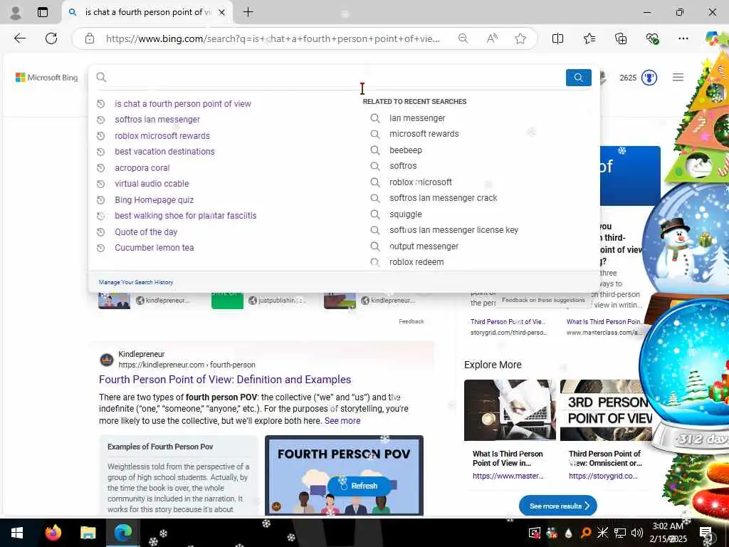Select 'best walking shoe for plantar fasciitis'
The image size is (729, 547).
[x=186, y=216]
